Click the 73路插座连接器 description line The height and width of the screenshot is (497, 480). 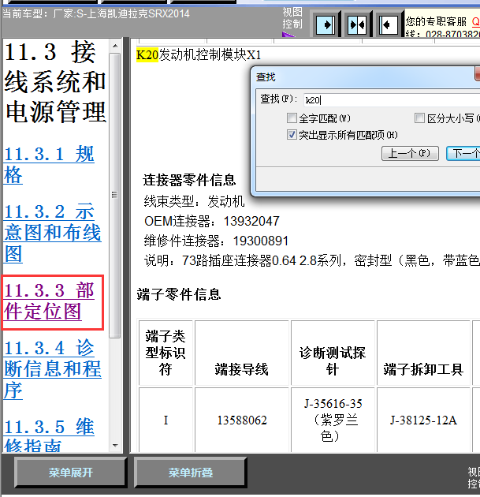[312, 261]
